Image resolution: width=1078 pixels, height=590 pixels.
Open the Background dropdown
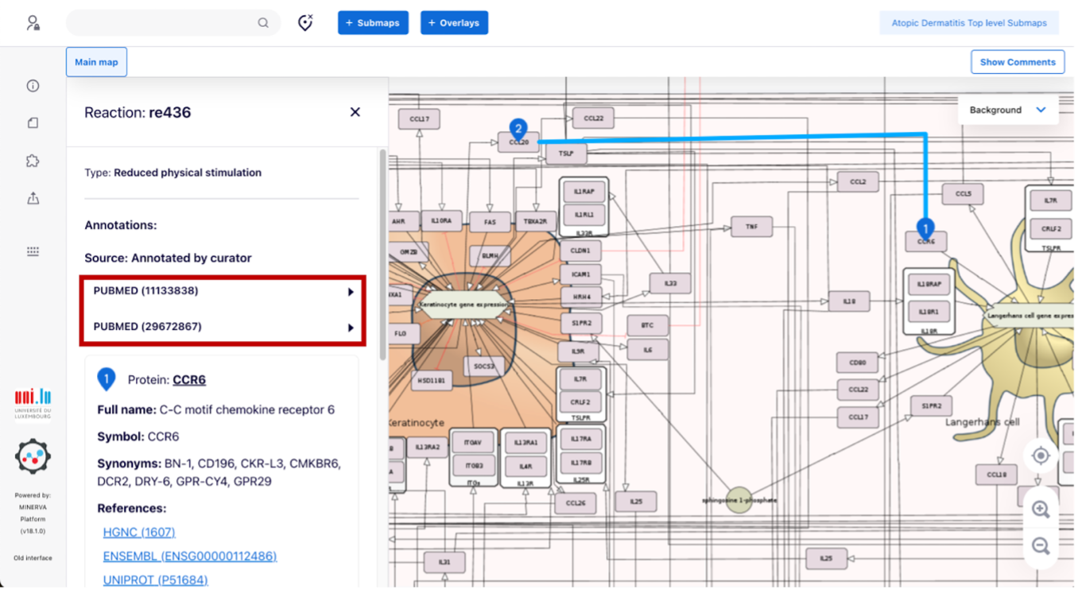pyautogui.click(x=1006, y=110)
